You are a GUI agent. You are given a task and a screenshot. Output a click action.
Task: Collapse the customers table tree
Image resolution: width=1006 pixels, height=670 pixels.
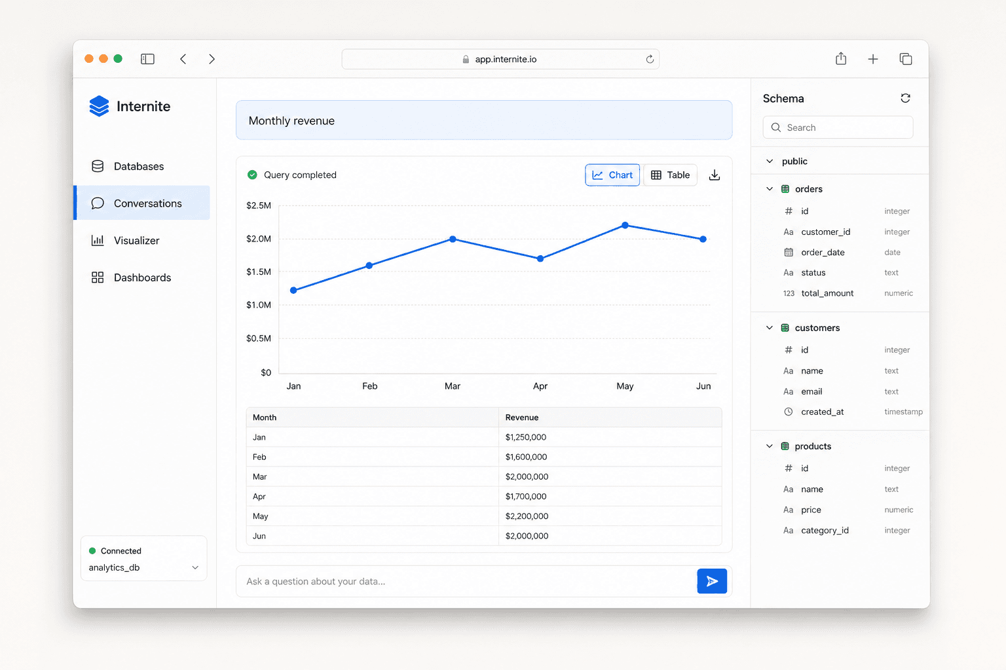(x=770, y=328)
